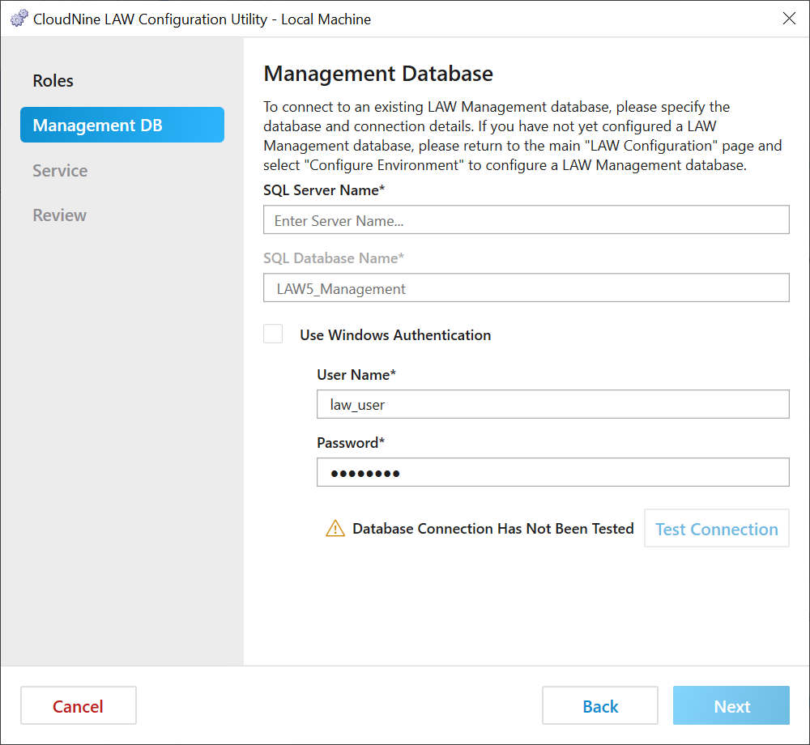This screenshot has height=745, width=810.
Task: Click the 'SQL Server Name*' label
Action: [x=324, y=190]
